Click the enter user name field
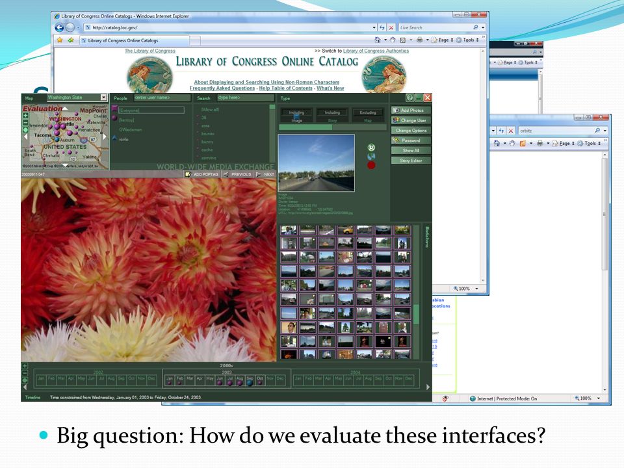Screen dimensions: 624x468 tap(162, 97)
